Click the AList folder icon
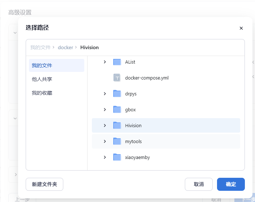255x202 pixels. tap(117, 62)
